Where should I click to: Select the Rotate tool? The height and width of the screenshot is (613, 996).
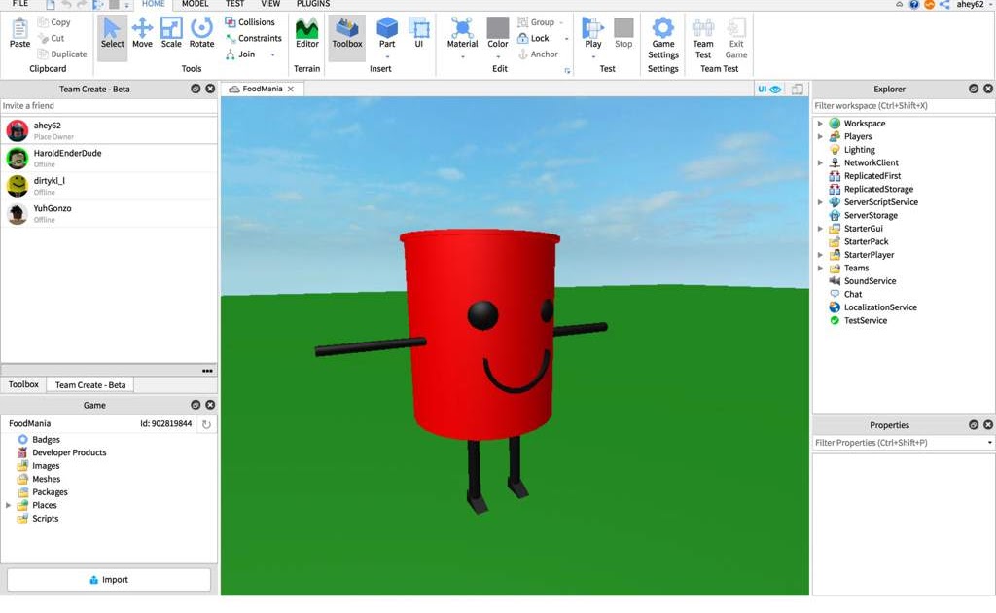tap(201, 33)
